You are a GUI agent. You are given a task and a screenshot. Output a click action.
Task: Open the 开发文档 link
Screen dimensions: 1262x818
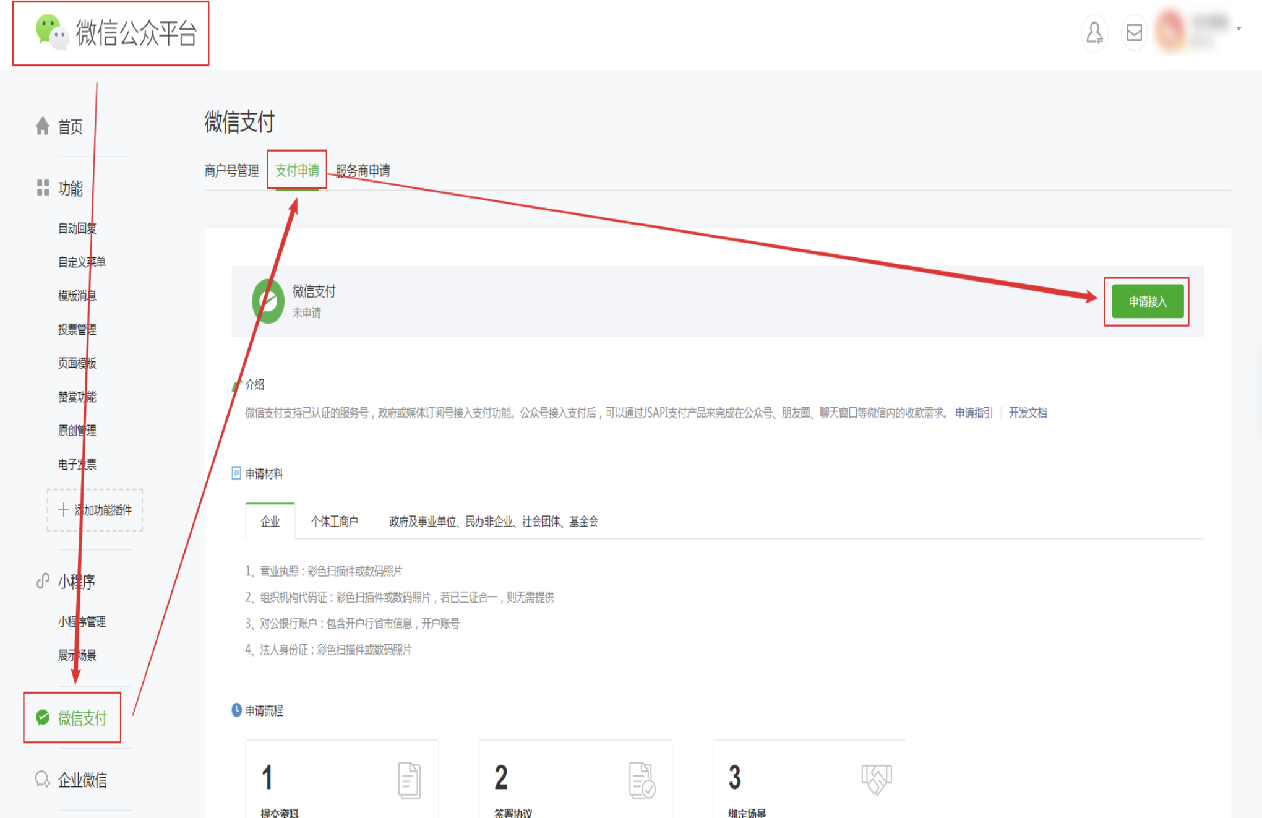[1028, 413]
